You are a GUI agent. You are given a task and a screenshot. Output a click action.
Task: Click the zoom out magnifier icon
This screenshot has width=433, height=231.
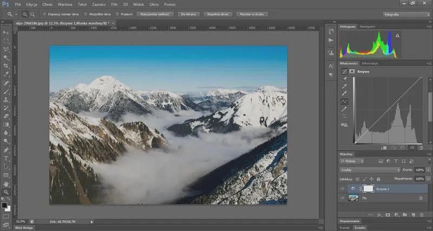tap(33, 14)
